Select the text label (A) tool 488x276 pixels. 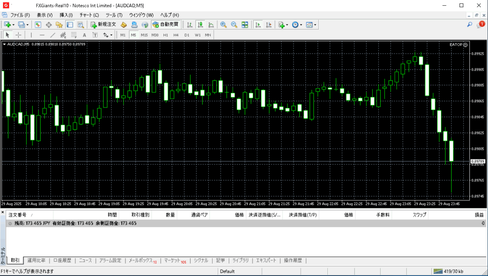click(x=84, y=35)
